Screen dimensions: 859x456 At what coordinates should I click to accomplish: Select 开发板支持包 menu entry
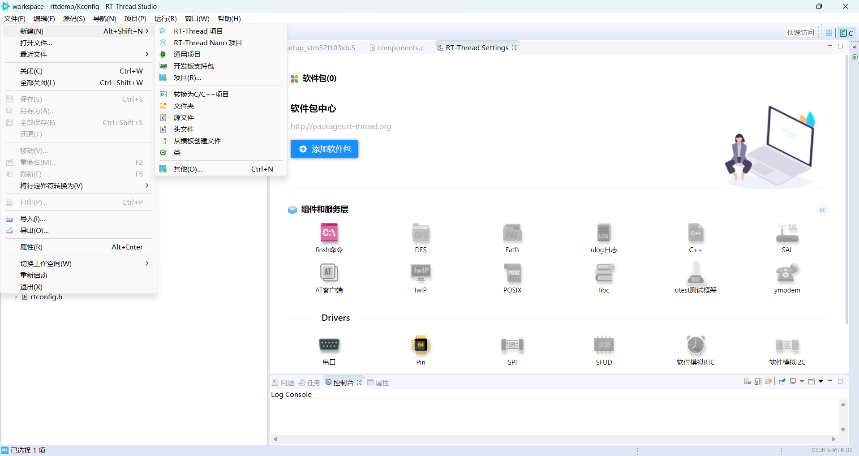click(221, 66)
